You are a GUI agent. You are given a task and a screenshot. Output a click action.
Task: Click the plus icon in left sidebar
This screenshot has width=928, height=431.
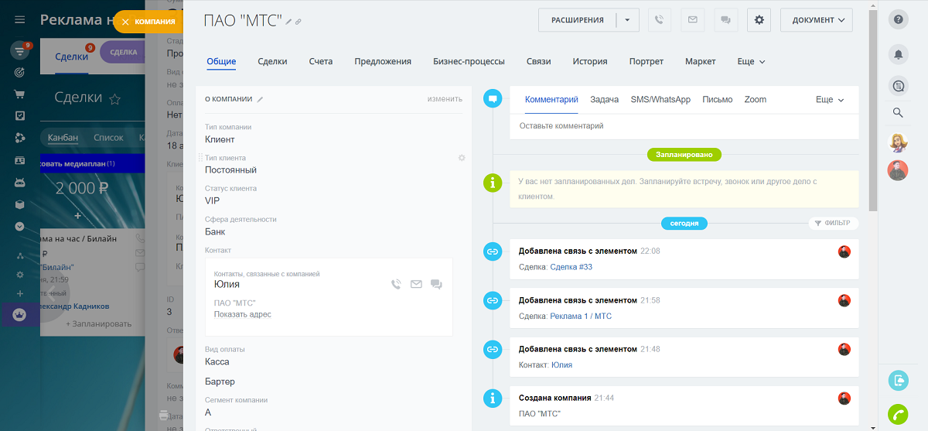tap(20, 294)
